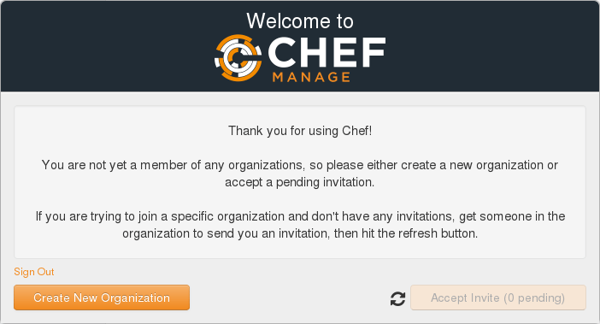
Task: Click the 'Welcome to' heading text
Action: click(300, 21)
